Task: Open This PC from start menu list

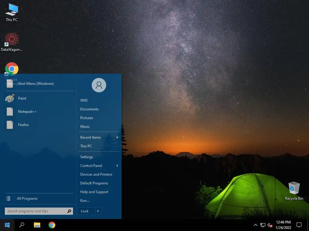Action: point(86,146)
